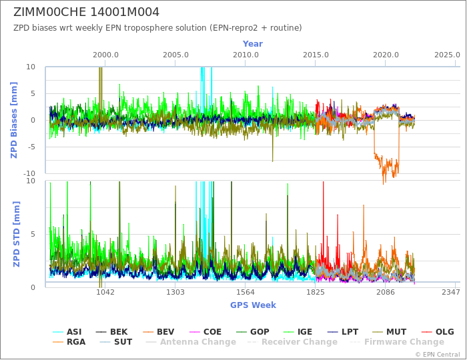Click the orange BEV bias dip near 2020
Screen dimensions: 467x360
pyautogui.click(x=386, y=165)
